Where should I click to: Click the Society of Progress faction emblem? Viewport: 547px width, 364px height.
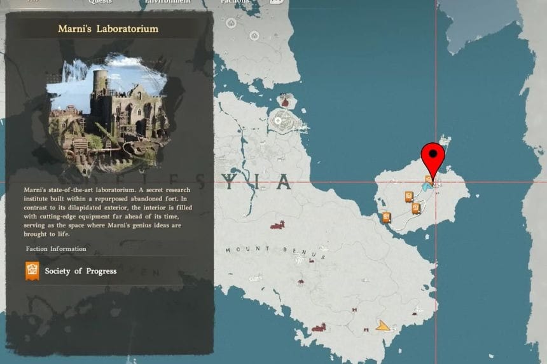32,271
